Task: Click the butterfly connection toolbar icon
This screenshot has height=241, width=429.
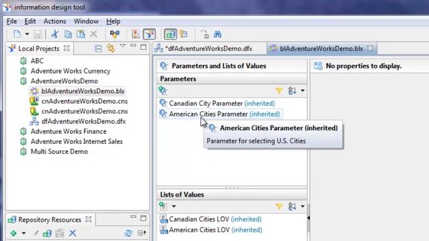Action: coord(115,34)
